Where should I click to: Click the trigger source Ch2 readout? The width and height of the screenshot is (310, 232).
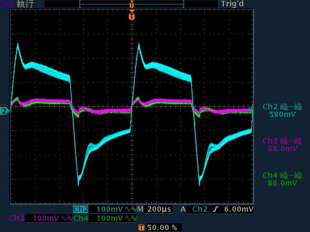tap(200, 209)
